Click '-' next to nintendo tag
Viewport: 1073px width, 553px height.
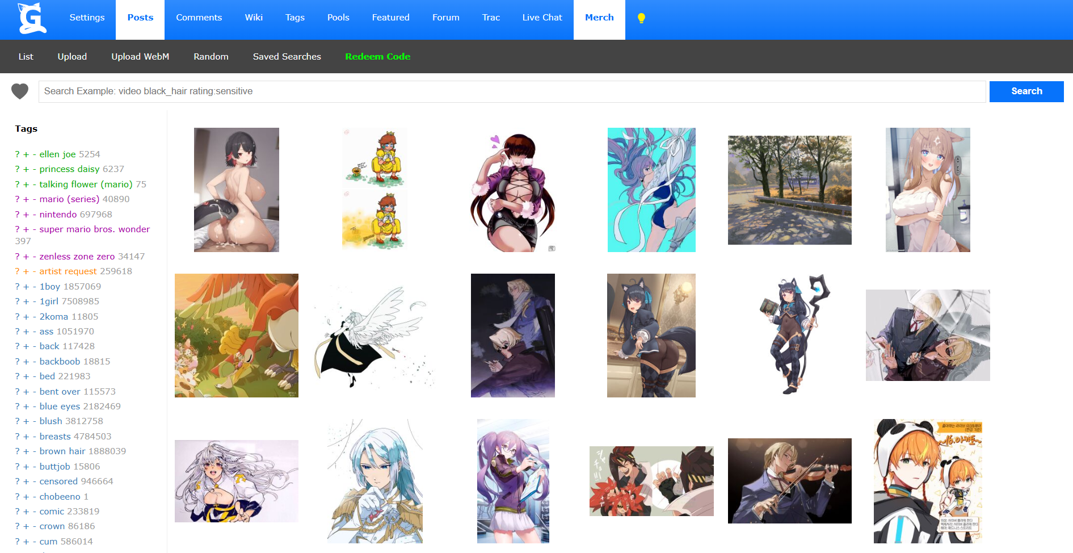[35, 215]
